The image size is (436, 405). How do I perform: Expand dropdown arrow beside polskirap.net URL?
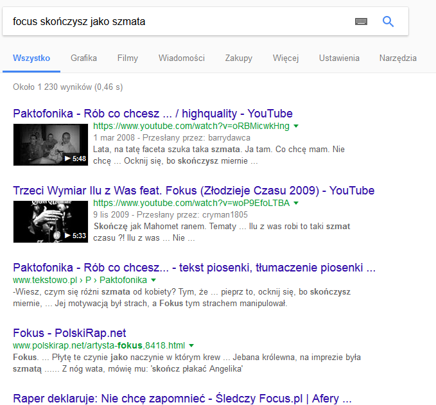coord(191,346)
